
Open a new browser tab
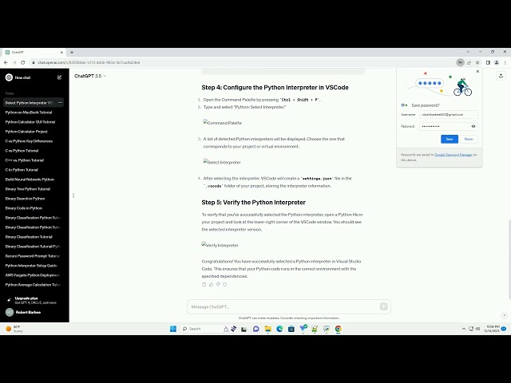[x=72, y=52]
